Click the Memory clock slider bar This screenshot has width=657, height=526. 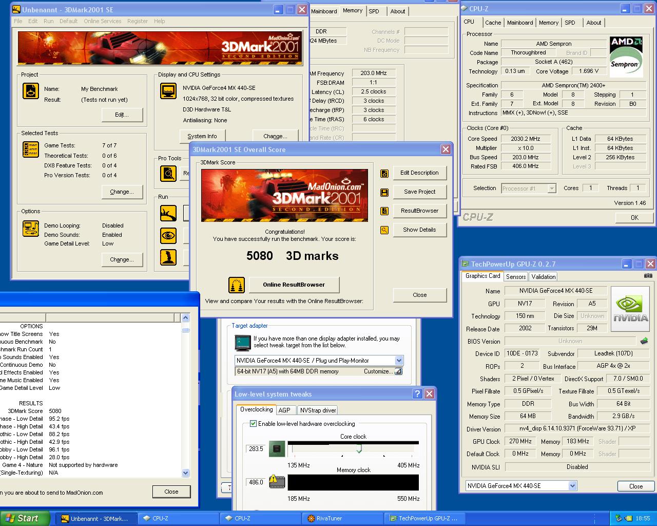click(353, 482)
